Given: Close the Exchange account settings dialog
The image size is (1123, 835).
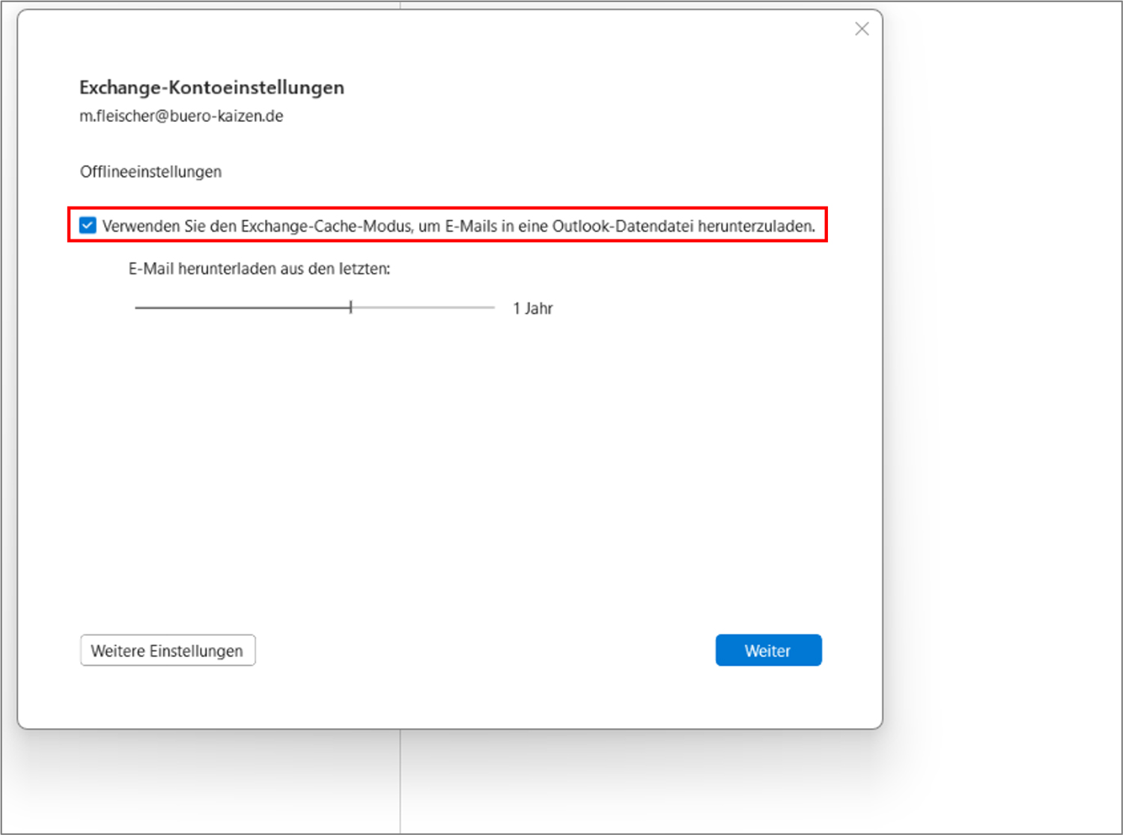Looking at the screenshot, I should [x=862, y=29].
